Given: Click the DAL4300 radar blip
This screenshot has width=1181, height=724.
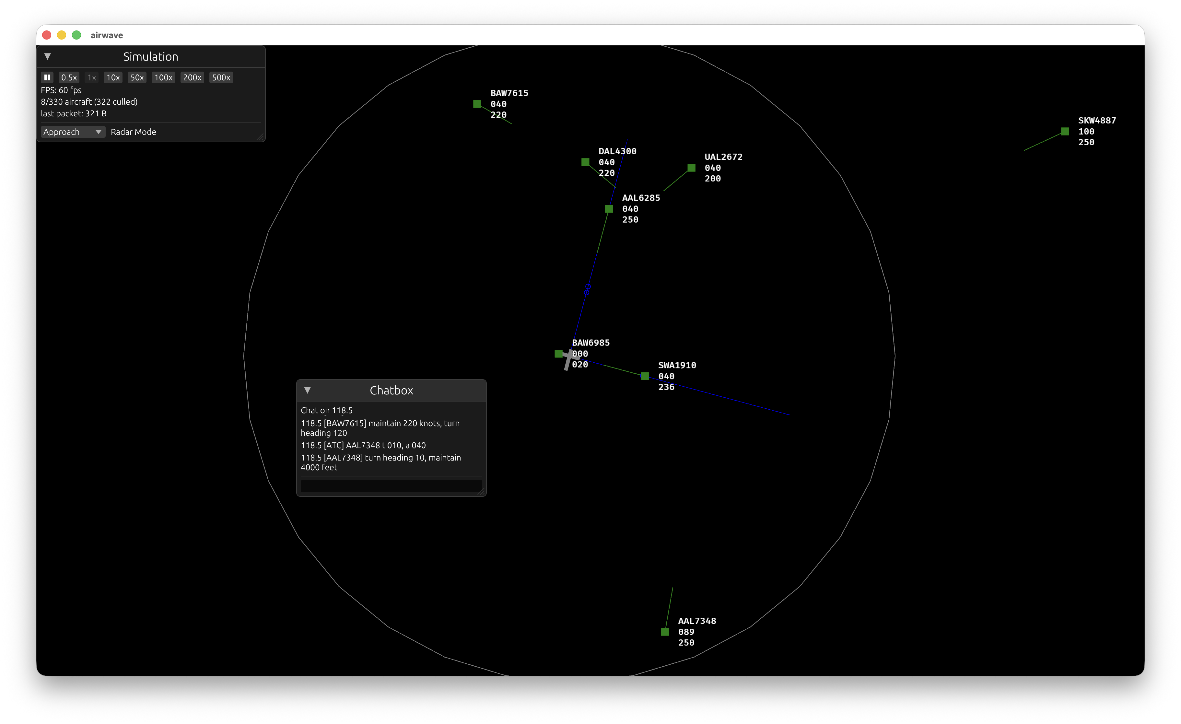Looking at the screenshot, I should coord(586,162).
